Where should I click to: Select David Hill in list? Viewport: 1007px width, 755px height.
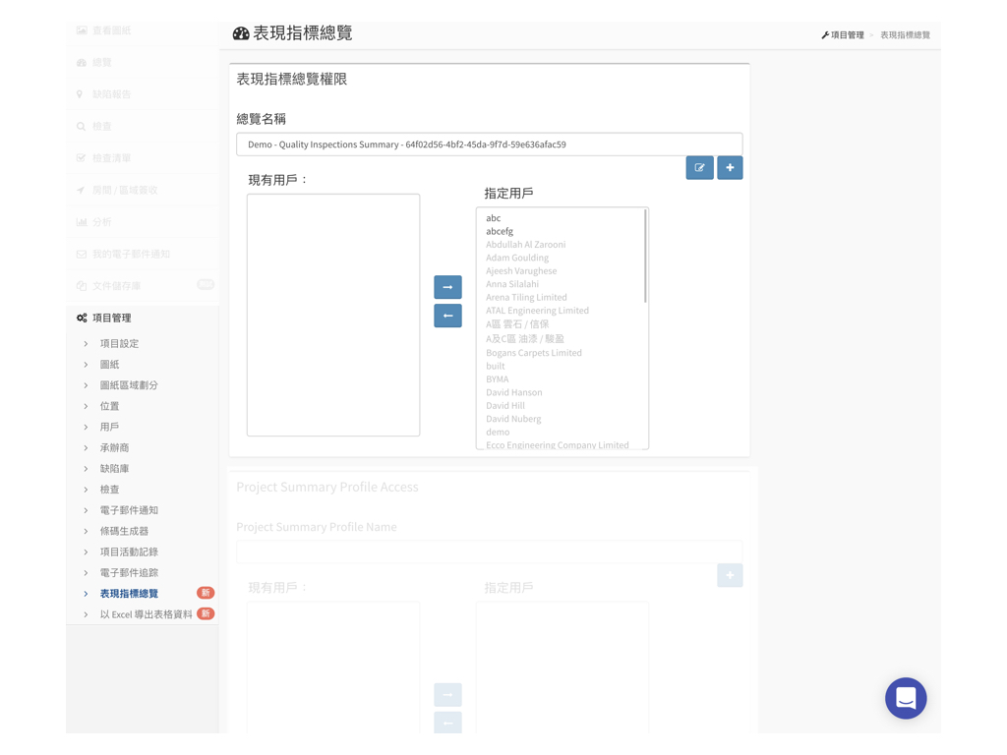click(x=505, y=406)
